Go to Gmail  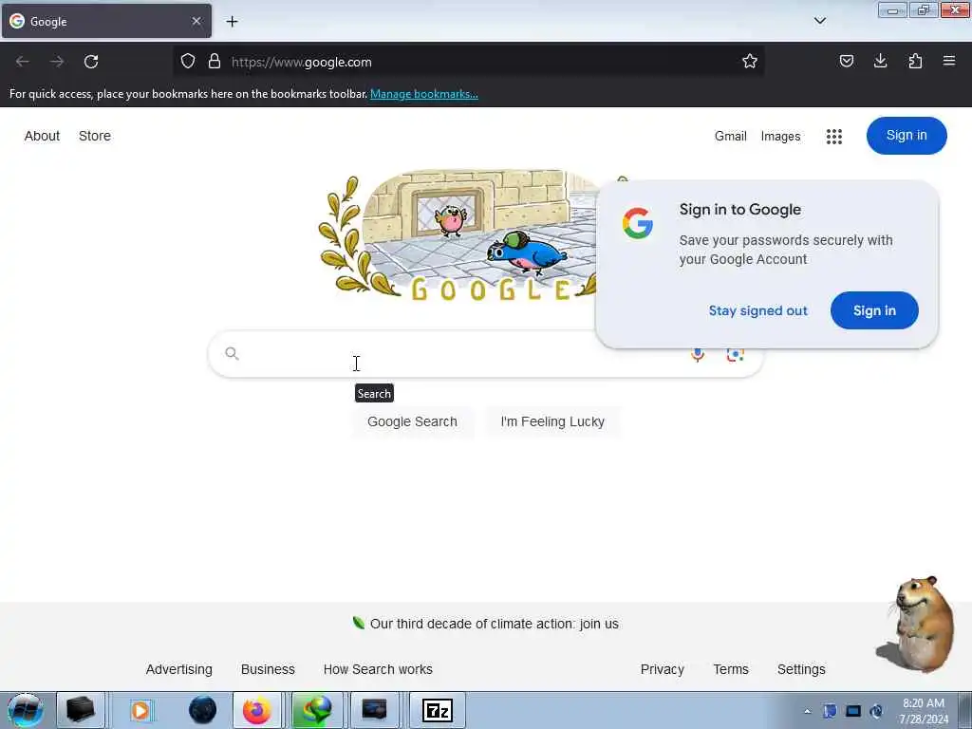(x=730, y=136)
